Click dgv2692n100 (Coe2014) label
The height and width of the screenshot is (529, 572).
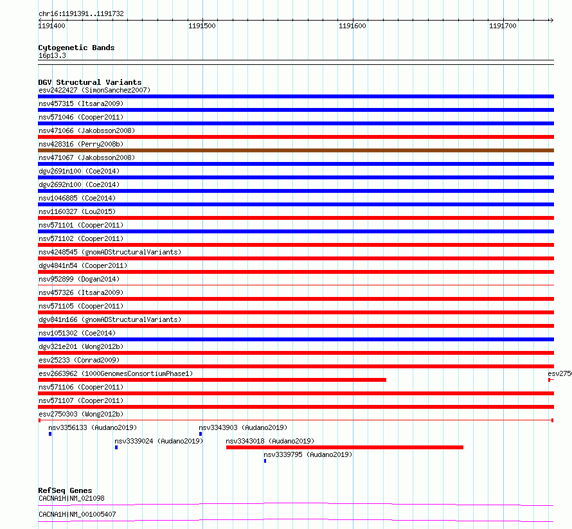coord(79,184)
